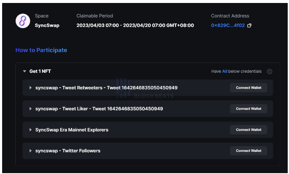Select 'syncswap - Twitter Followers' text

pos(68,151)
